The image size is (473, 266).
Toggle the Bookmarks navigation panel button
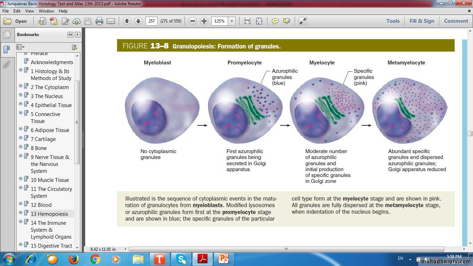tap(6, 50)
